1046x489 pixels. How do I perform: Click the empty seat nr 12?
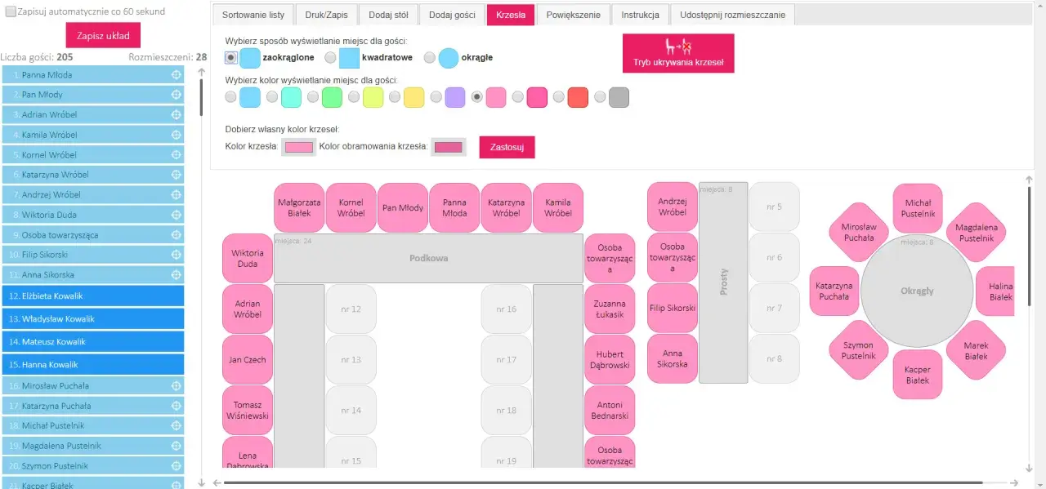[351, 309]
